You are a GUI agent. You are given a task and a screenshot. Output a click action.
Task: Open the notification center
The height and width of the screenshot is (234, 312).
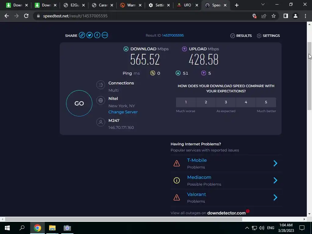coord(302,228)
